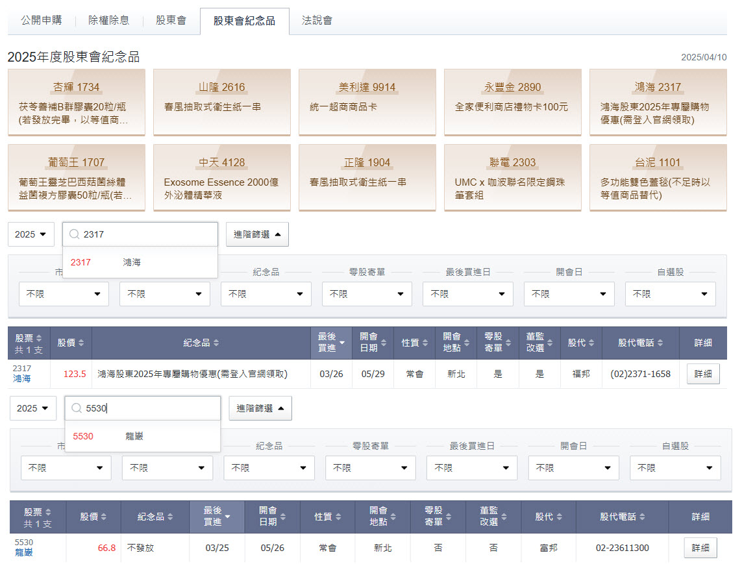Screen dimensions: 755x564
Task: Switch to the 除權除息 tab
Action: coord(108,20)
